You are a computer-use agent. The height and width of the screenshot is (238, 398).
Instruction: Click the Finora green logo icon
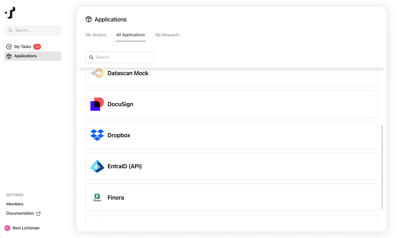tap(97, 197)
